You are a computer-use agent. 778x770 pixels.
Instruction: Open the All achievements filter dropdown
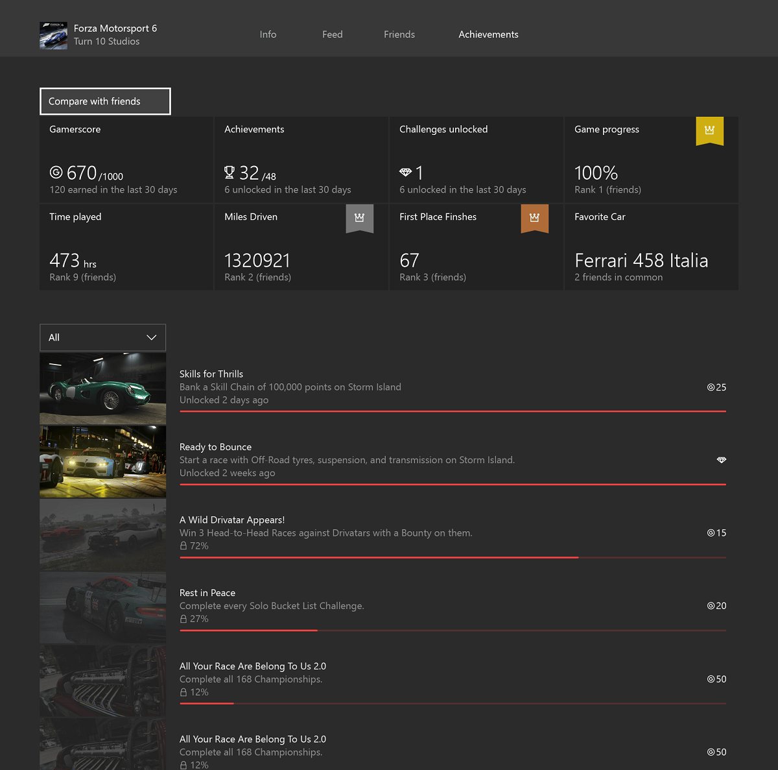(102, 337)
